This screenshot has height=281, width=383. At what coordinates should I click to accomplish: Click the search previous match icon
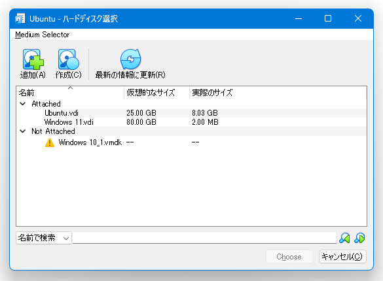point(344,238)
